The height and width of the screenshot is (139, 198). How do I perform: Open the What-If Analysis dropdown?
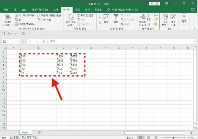[164, 20]
